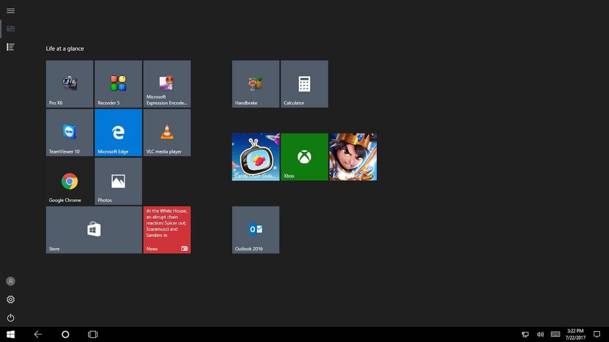
Task: Open the power options button
Action: (10, 318)
